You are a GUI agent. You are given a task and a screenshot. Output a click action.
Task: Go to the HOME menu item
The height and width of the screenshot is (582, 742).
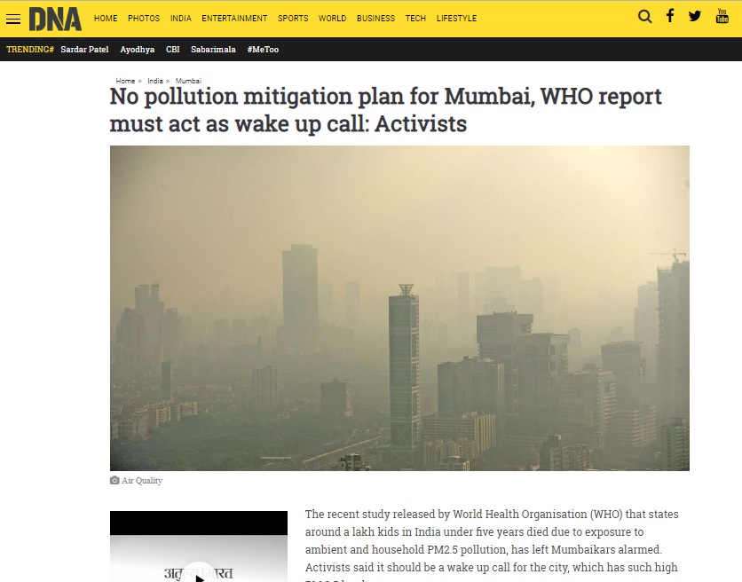point(106,19)
